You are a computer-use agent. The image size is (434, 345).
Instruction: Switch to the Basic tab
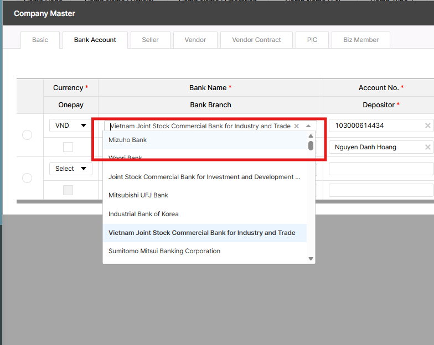point(40,40)
